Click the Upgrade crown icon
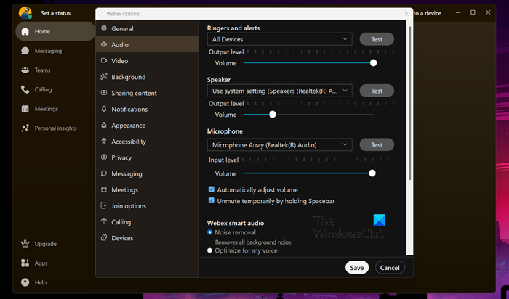509x299 pixels. pyautogui.click(x=25, y=244)
